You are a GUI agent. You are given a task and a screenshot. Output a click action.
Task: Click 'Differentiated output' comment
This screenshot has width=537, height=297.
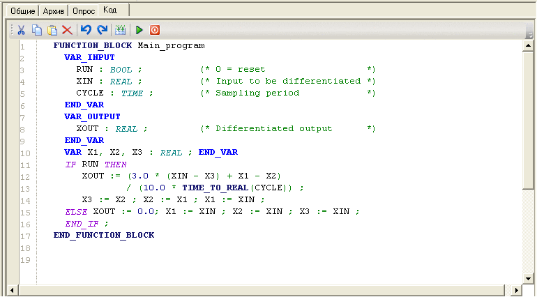pos(273,128)
